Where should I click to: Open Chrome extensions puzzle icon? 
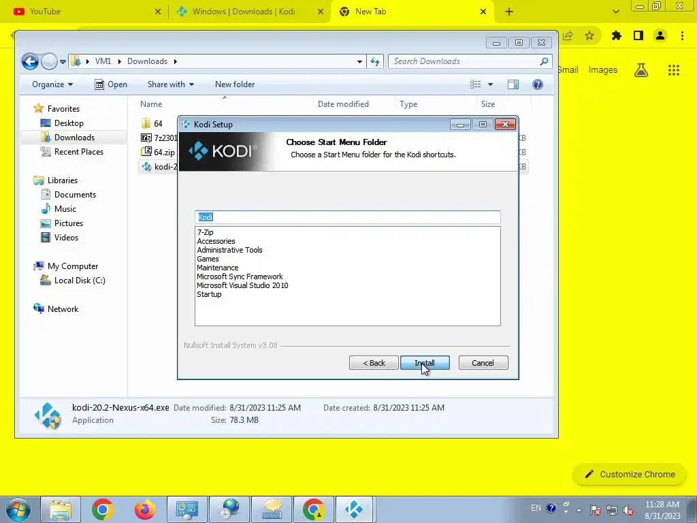[x=616, y=35]
